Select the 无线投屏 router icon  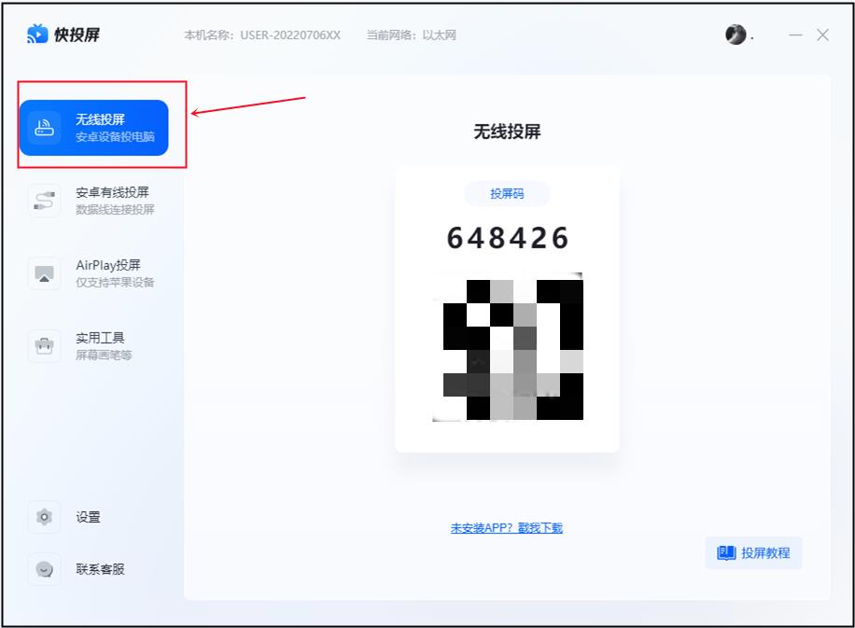[x=44, y=128]
